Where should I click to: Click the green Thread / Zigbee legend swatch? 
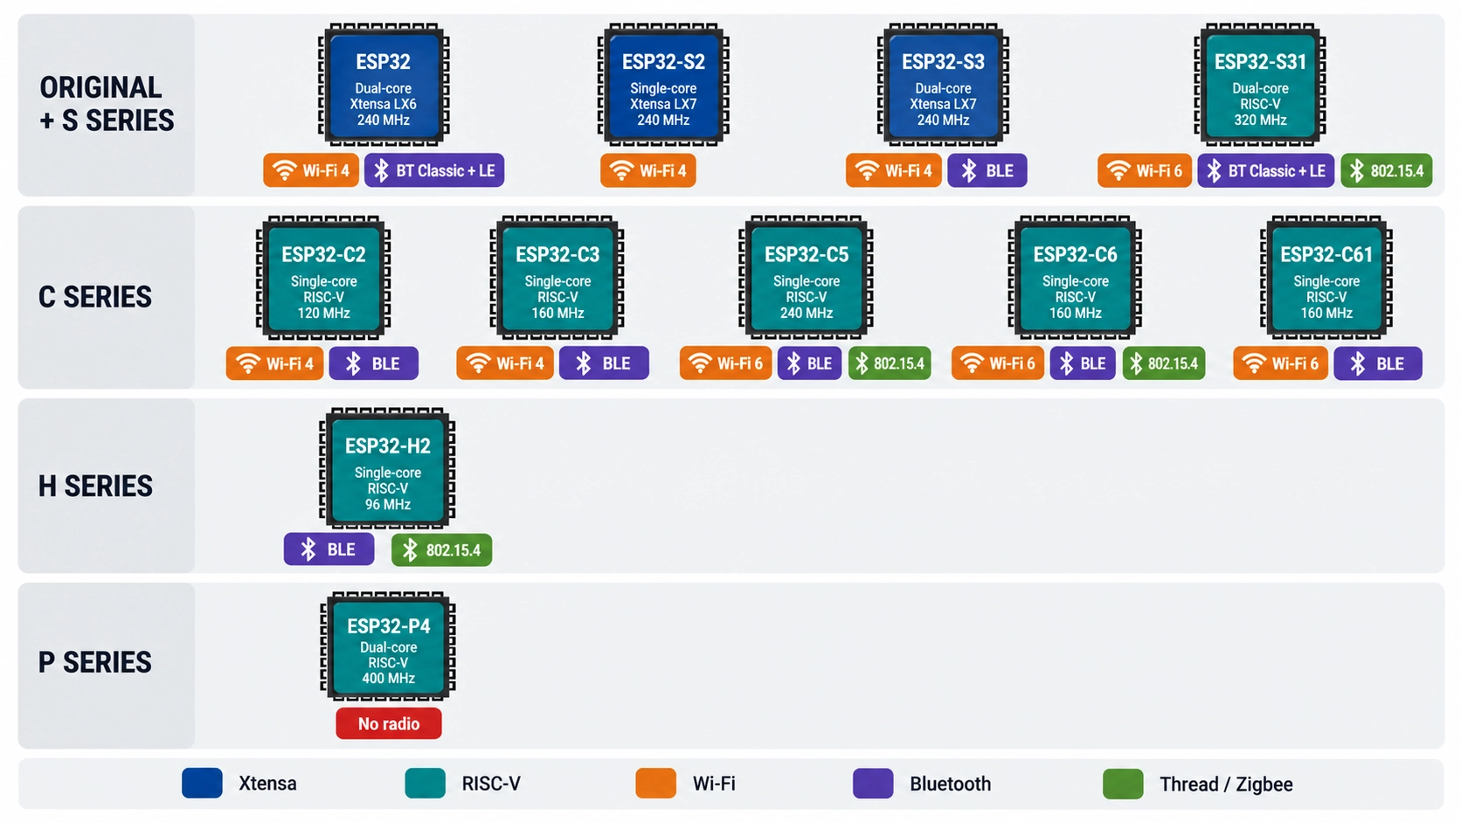(x=1124, y=783)
